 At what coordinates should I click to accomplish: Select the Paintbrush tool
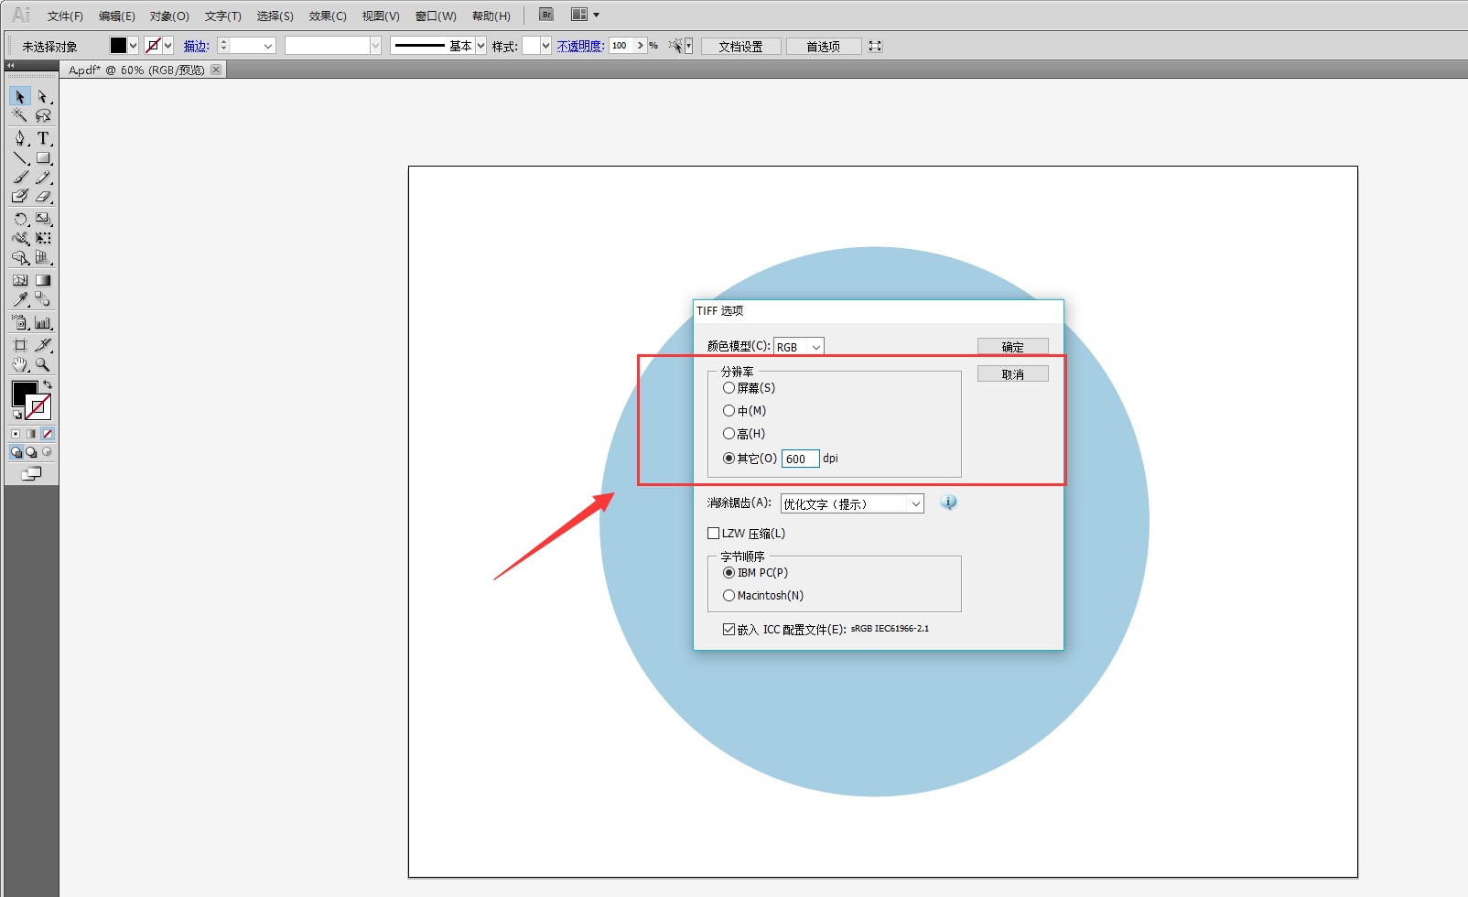20,177
